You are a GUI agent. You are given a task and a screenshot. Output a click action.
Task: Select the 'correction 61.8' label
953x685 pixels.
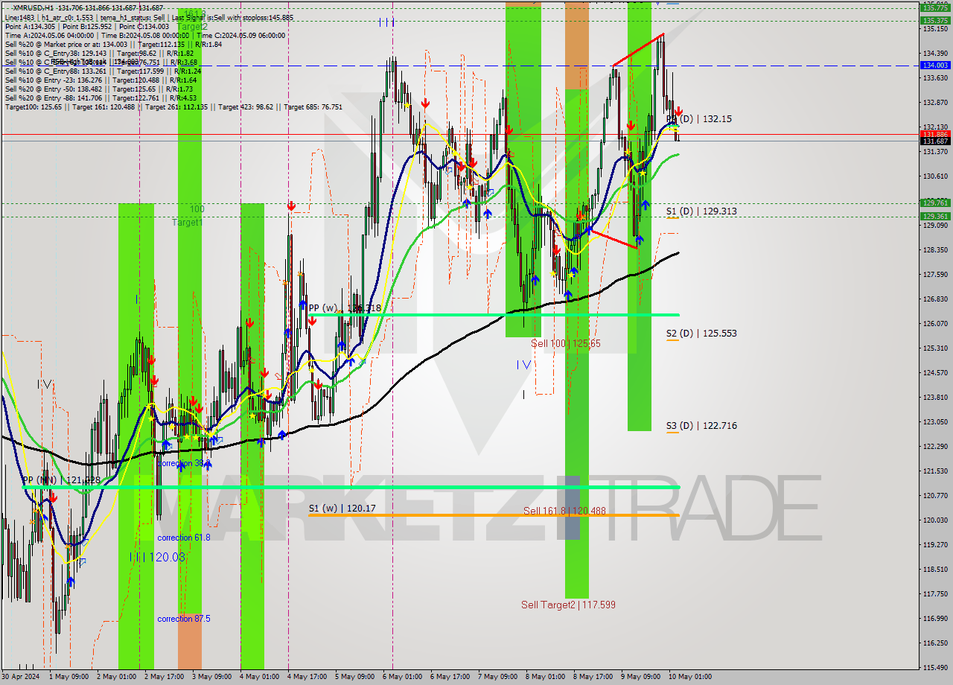pyautogui.click(x=184, y=538)
